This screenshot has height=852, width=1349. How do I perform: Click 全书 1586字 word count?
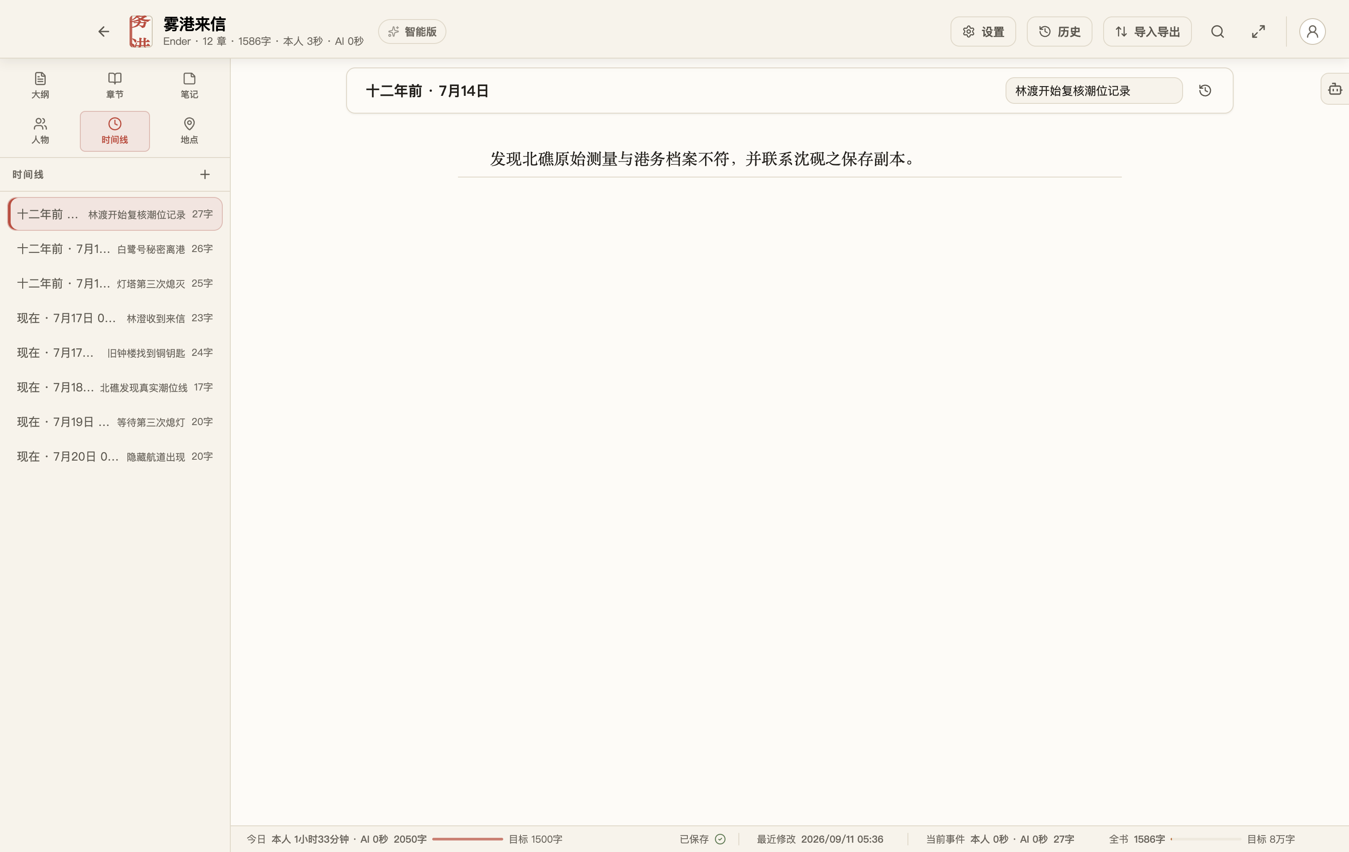pyautogui.click(x=1137, y=839)
